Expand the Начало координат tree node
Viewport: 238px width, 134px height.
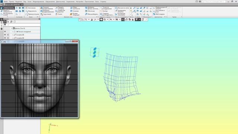coord(13,32)
